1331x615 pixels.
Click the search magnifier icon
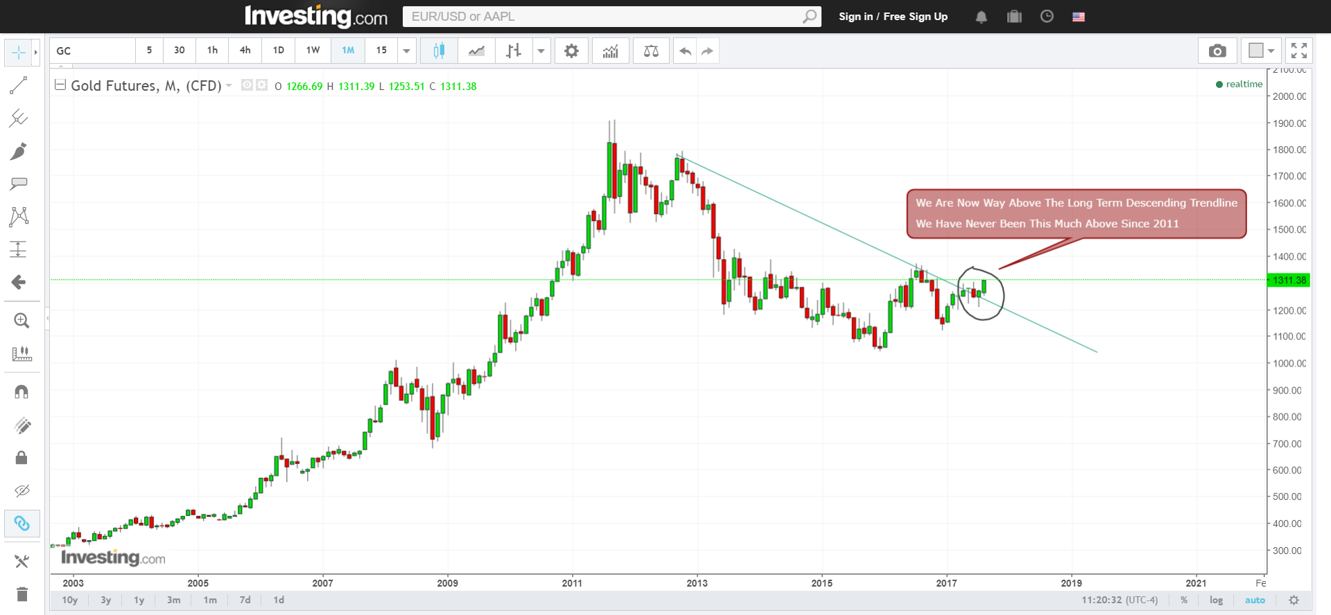(810, 17)
